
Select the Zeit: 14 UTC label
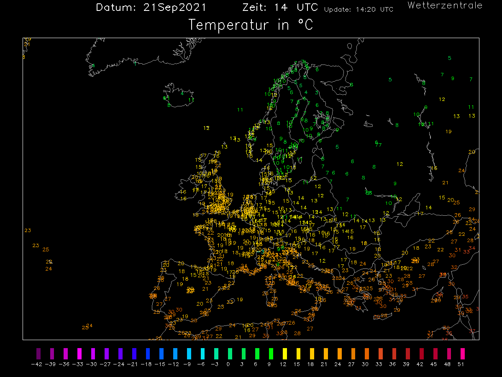click(x=280, y=8)
